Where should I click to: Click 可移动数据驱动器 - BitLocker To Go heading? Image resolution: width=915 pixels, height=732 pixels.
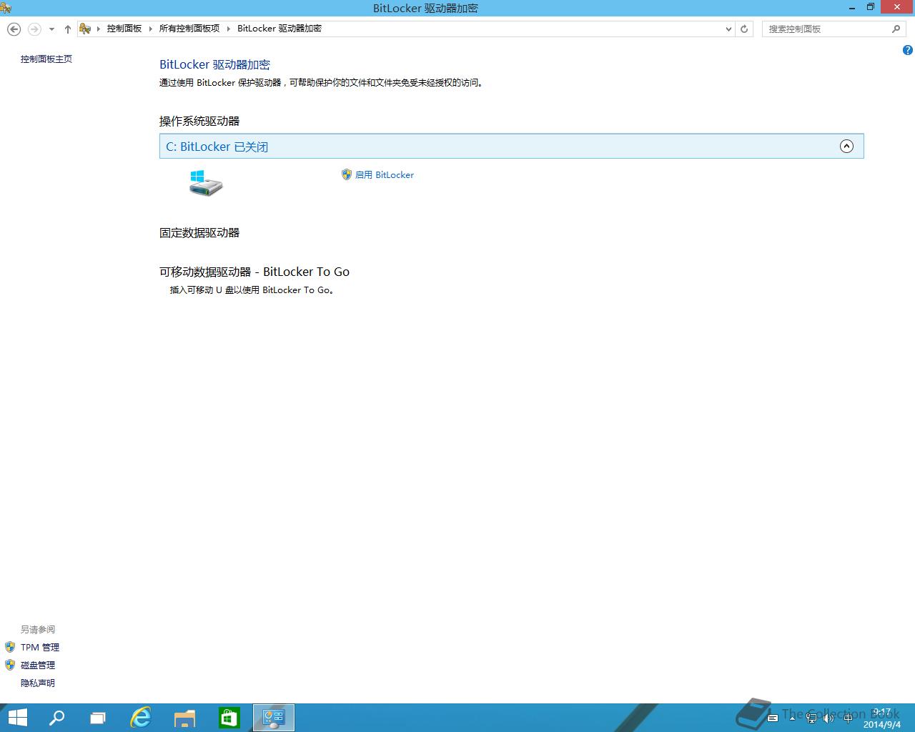(x=254, y=272)
